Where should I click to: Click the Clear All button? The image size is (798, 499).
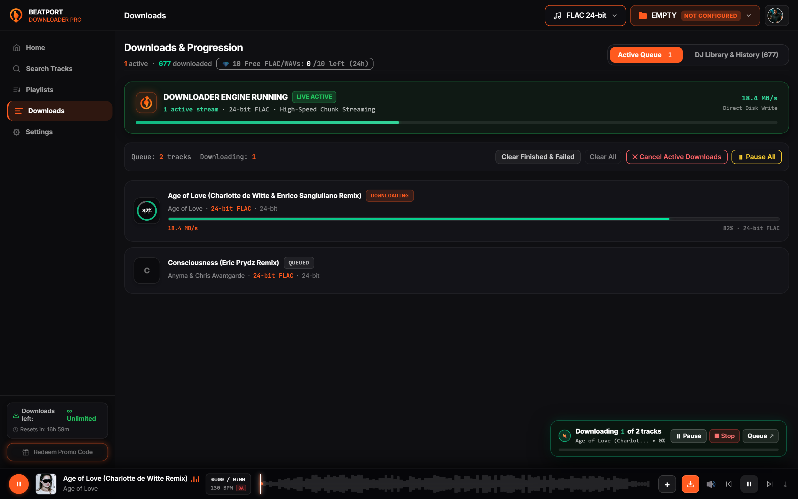602,157
